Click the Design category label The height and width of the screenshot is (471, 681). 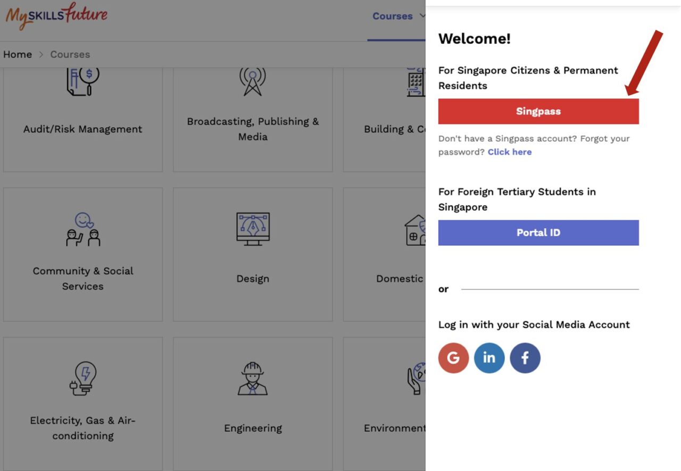point(253,278)
